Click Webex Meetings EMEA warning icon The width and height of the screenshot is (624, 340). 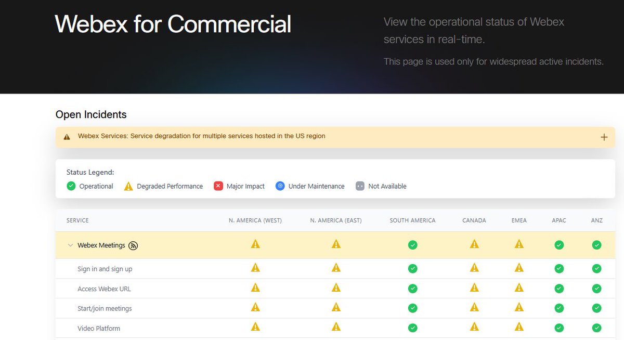click(519, 244)
